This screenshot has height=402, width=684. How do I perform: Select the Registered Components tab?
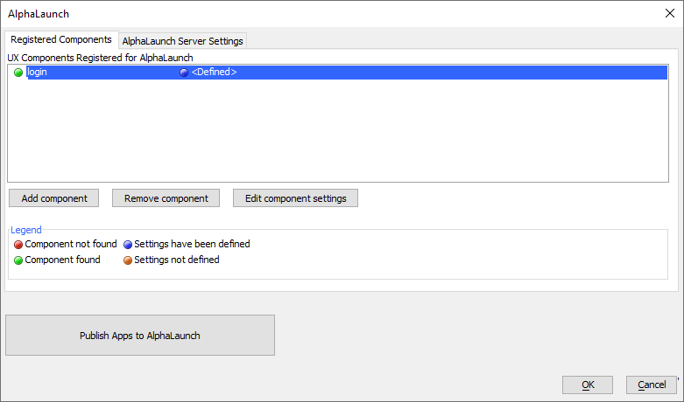click(61, 39)
